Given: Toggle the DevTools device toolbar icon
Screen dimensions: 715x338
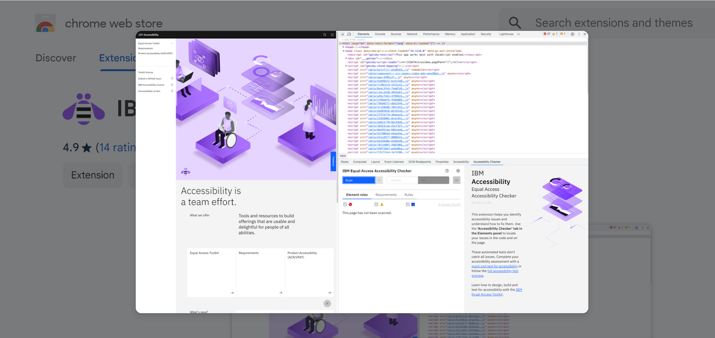Looking at the screenshot, I should 349,34.
